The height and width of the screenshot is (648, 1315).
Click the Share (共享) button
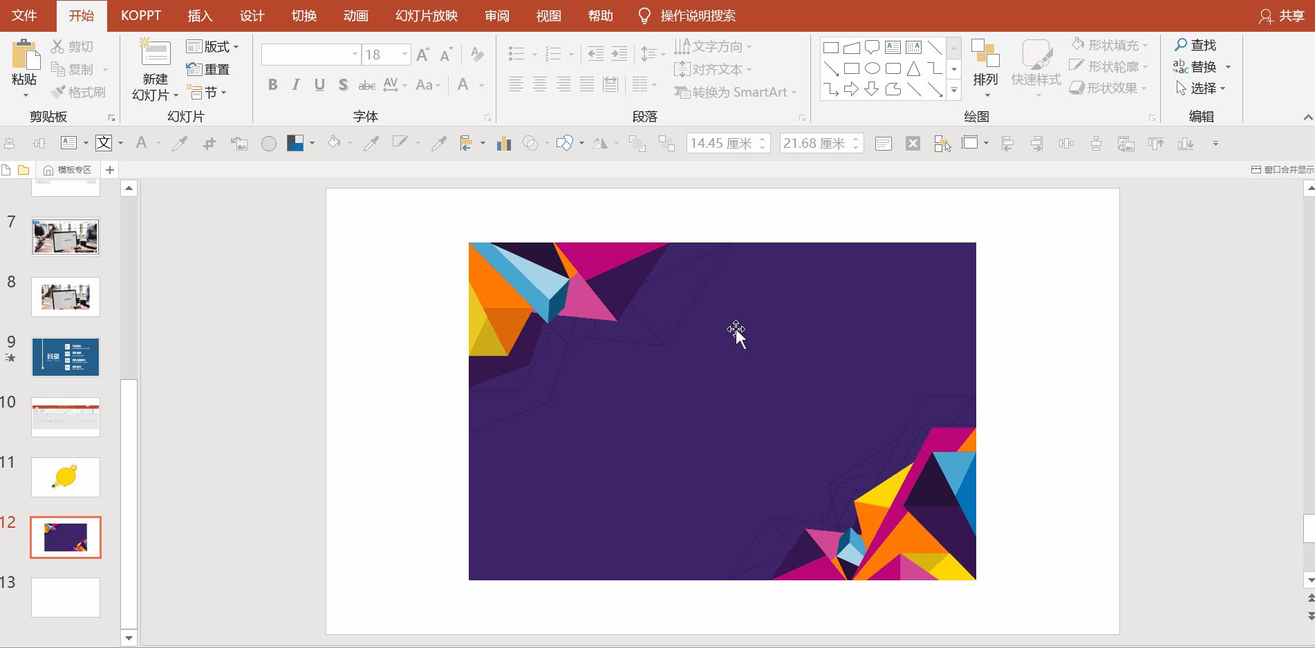click(x=1282, y=16)
